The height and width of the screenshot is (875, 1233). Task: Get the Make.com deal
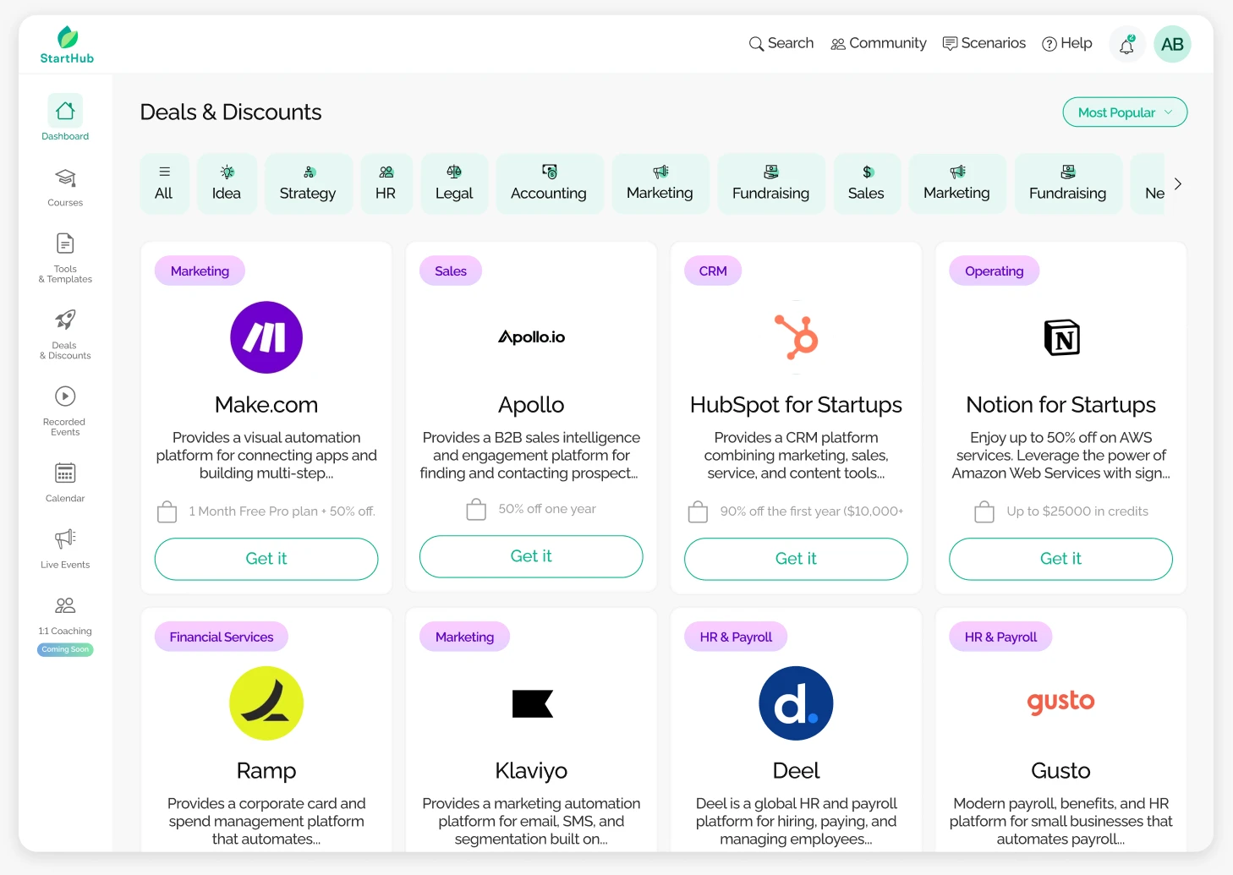pyautogui.click(x=266, y=559)
